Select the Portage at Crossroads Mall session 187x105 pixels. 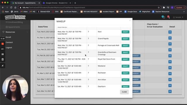point(125,45)
